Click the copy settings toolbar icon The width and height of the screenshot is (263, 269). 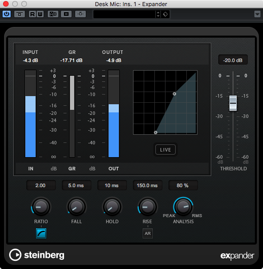[x=66, y=14]
